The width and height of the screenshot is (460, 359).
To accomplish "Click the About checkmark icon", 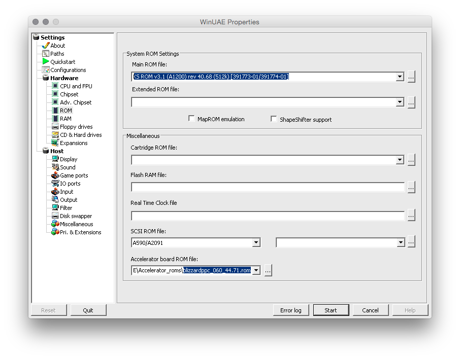I will 46,46.
